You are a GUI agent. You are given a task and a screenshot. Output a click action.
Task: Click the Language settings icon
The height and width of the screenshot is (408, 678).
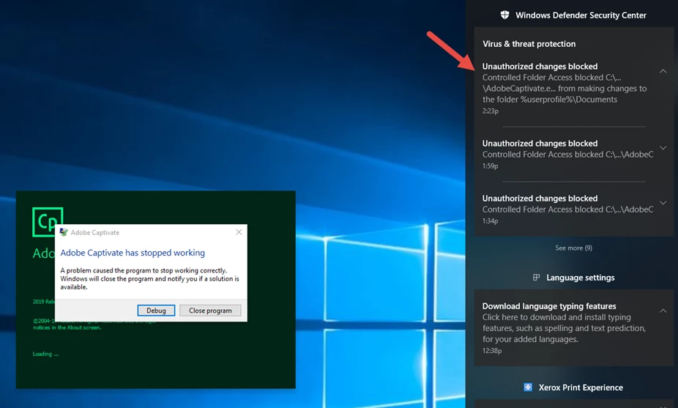pyautogui.click(x=536, y=278)
